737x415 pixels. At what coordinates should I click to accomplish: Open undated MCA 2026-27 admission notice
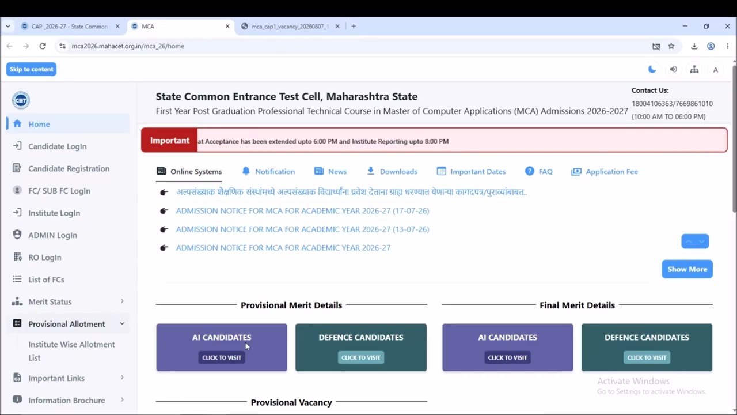283,248
